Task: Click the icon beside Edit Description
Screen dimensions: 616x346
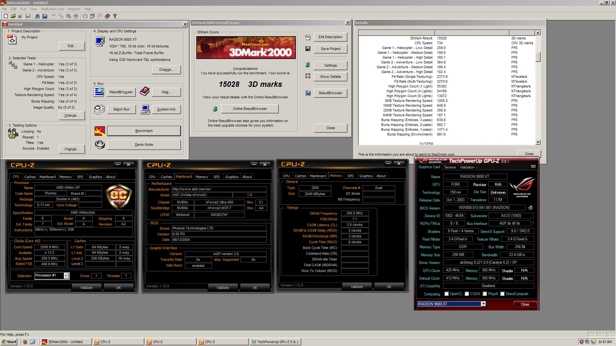Action: [308, 37]
